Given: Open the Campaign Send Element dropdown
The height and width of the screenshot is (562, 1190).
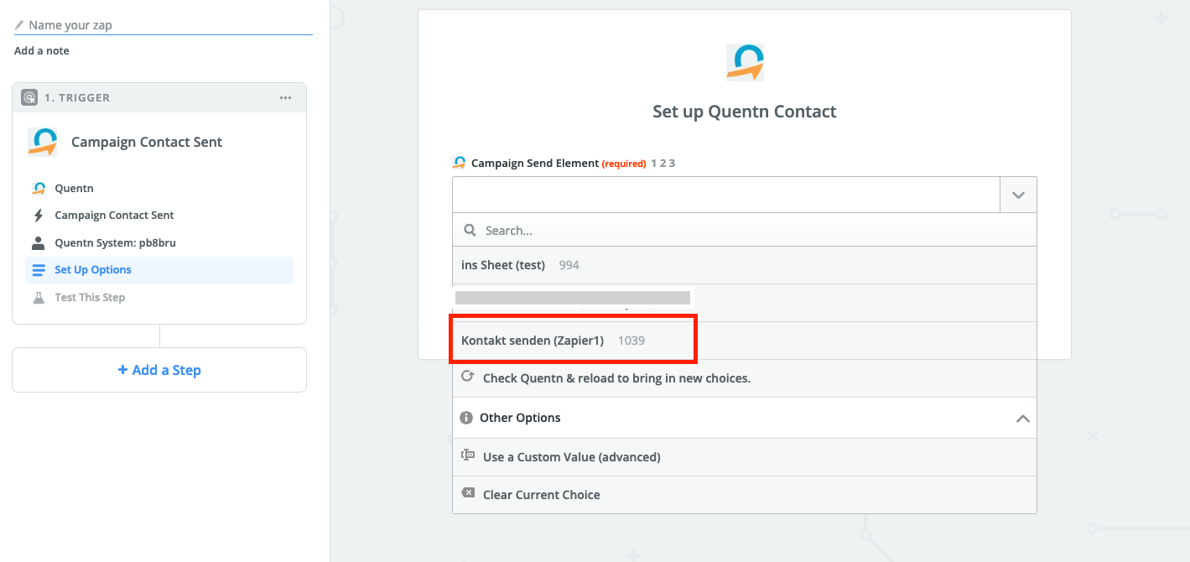Looking at the screenshot, I should pyautogui.click(x=1017, y=194).
